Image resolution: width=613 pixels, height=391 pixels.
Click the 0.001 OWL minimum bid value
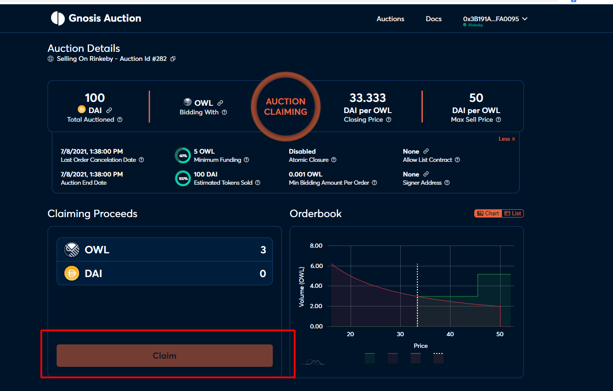click(306, 174)
